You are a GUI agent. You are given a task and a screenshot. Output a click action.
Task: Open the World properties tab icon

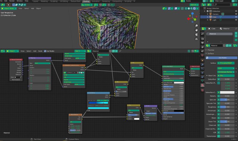(203, 55)
